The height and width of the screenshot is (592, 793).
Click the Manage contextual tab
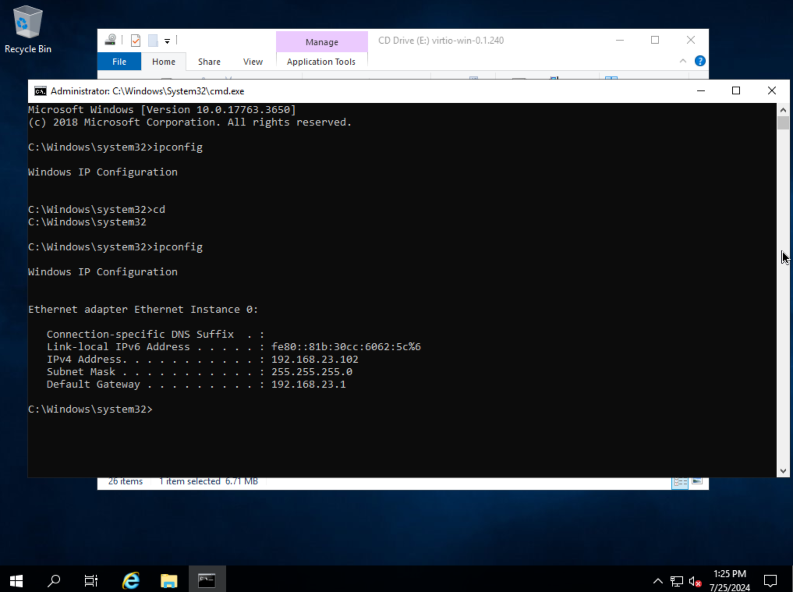[322, 42]
